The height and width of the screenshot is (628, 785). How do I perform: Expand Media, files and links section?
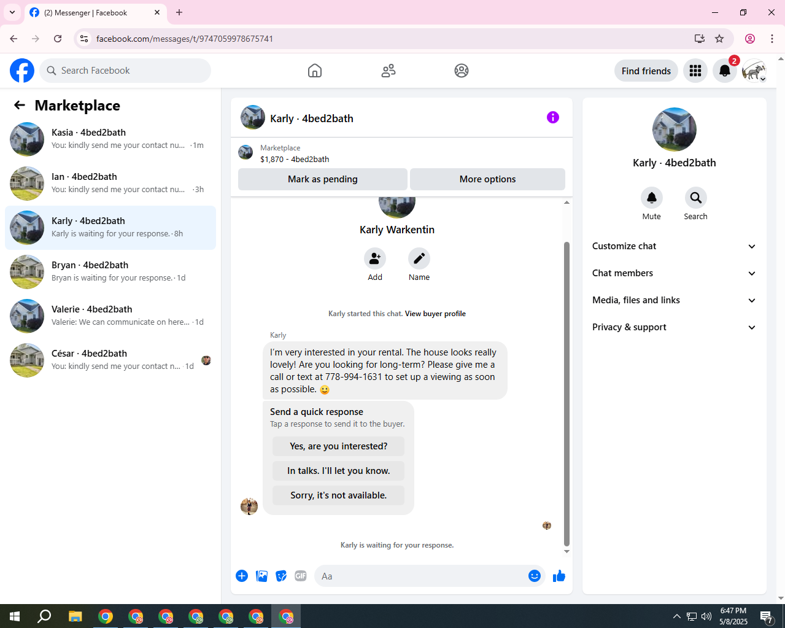675,300
